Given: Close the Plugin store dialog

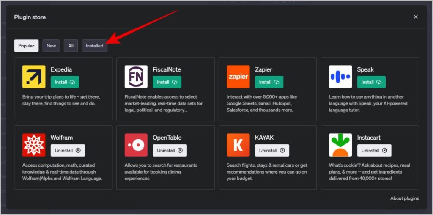Looking at the screenshot, I should [416, 17].
